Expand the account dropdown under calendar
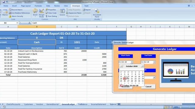 (x=154, y=78)
